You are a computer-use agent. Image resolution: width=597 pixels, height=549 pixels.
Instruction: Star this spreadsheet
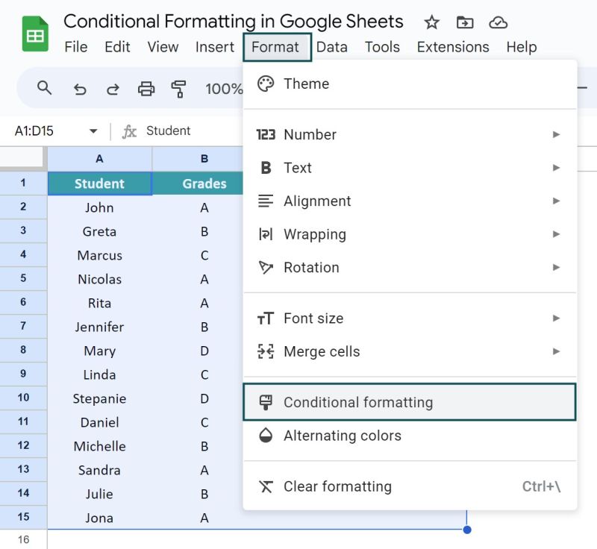(x=431, y=23)
